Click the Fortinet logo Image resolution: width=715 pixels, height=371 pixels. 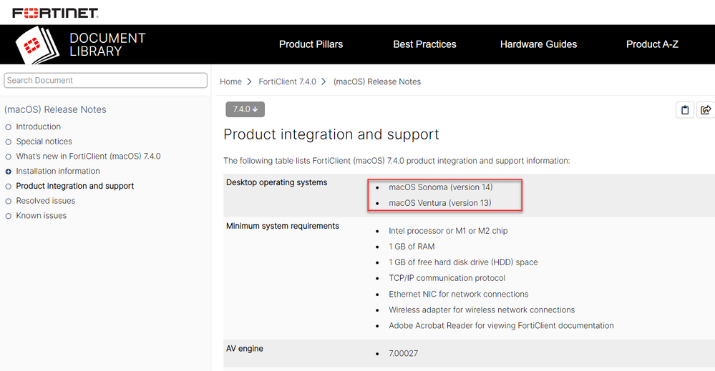(55, 13)
